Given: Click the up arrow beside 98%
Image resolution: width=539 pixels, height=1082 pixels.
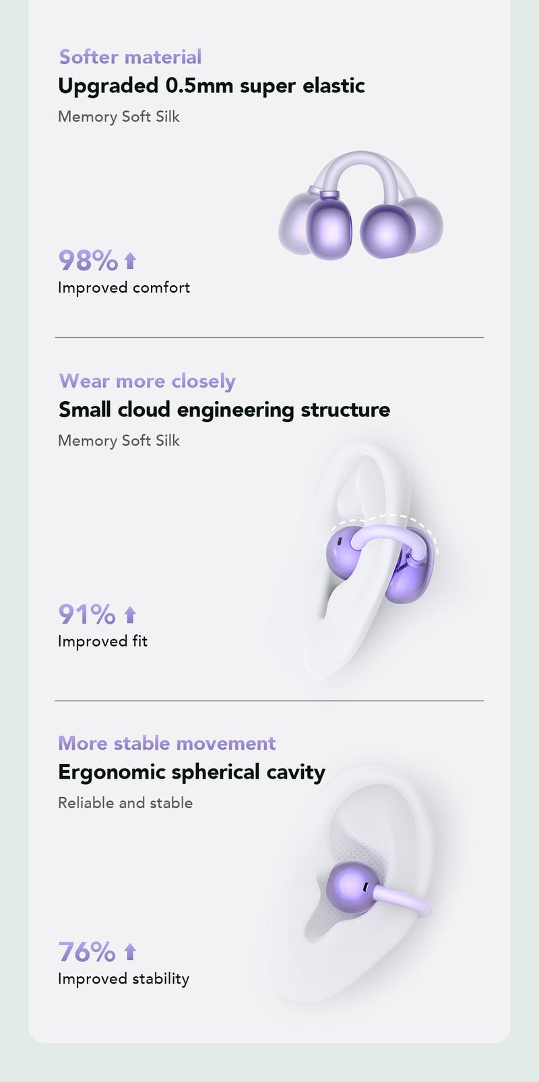Looking at the screenshot, I should (x=131, y=260).
